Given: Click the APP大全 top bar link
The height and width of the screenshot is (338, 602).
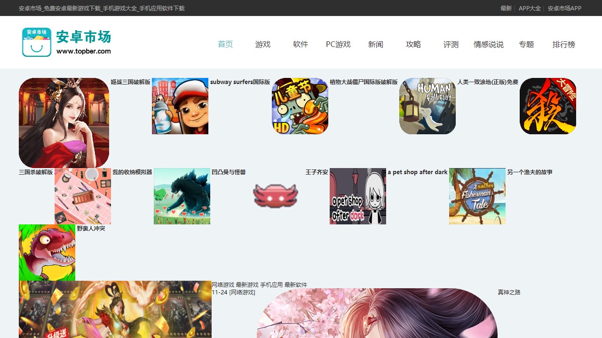Looking at the screenshot, I should click(x=530, y=8).
